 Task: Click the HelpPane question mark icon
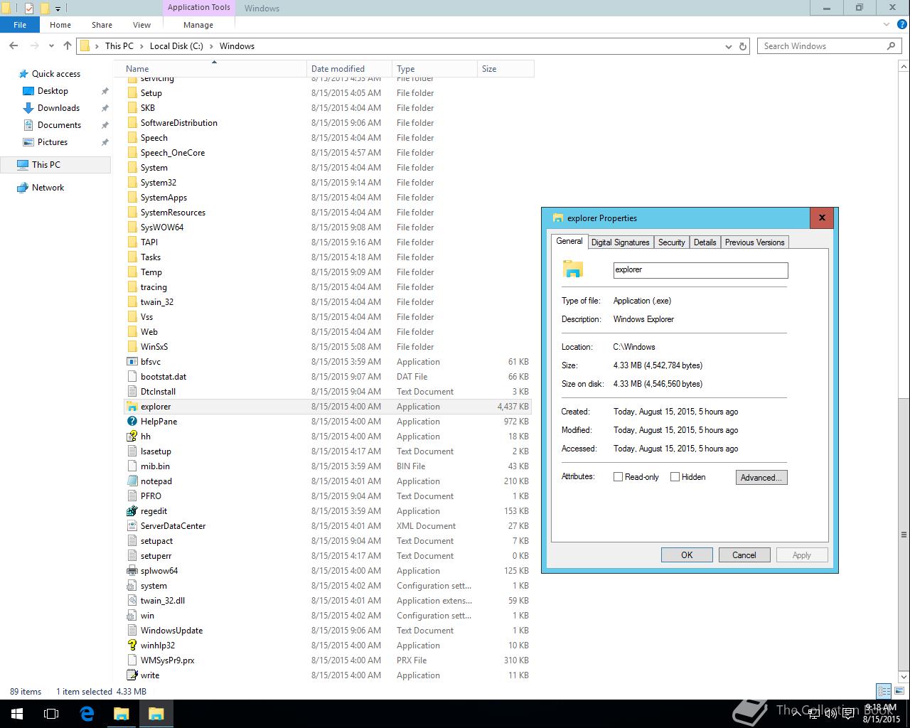pyautogui.click(x=132, y=422)
